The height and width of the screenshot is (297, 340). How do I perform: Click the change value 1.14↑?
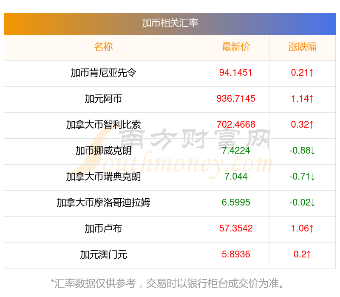pyautogui.click(x=302, y=99)
